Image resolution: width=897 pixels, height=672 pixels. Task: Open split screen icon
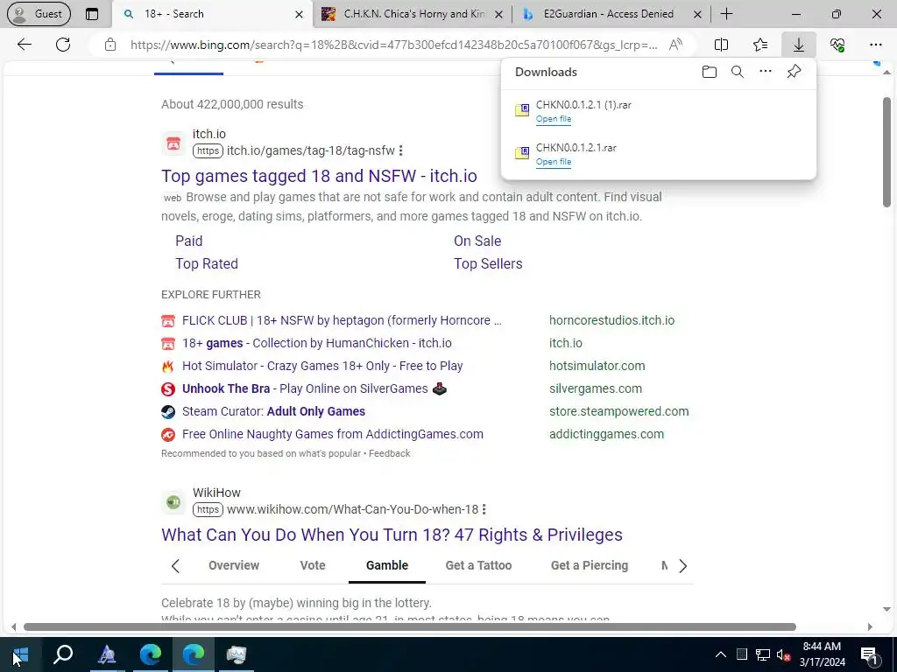pos(722,45)
